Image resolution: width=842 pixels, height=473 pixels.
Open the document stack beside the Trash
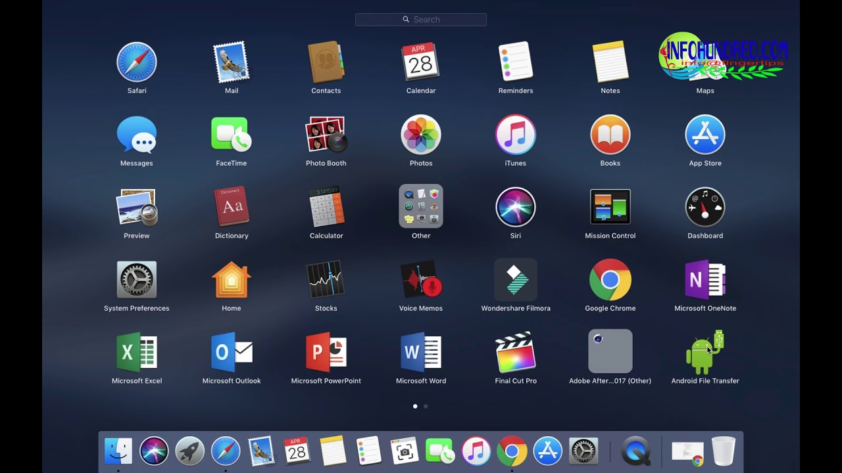point(687,453)
